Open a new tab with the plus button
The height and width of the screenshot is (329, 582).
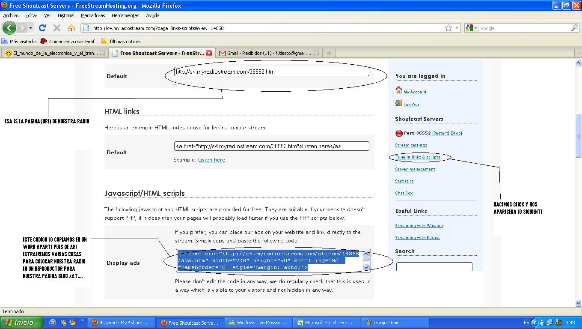329,53
